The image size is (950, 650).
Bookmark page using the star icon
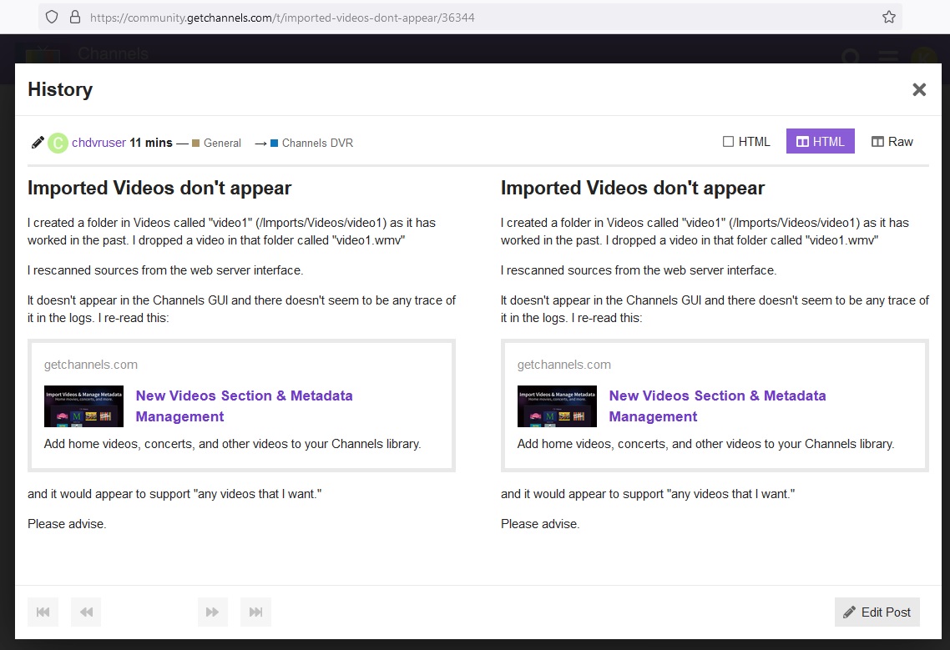tap(889, 17)
